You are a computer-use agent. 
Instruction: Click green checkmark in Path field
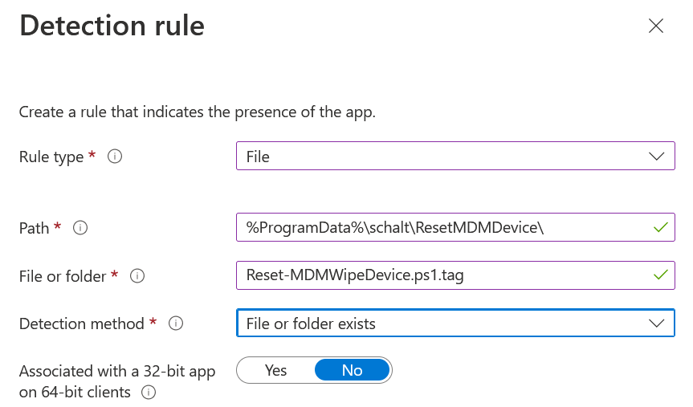coord(660,227)
